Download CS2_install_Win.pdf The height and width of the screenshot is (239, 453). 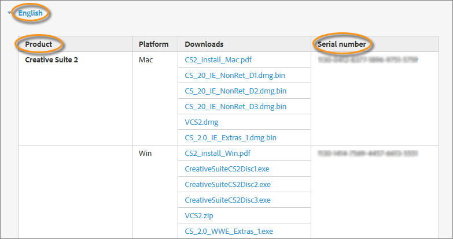(218, 154)
